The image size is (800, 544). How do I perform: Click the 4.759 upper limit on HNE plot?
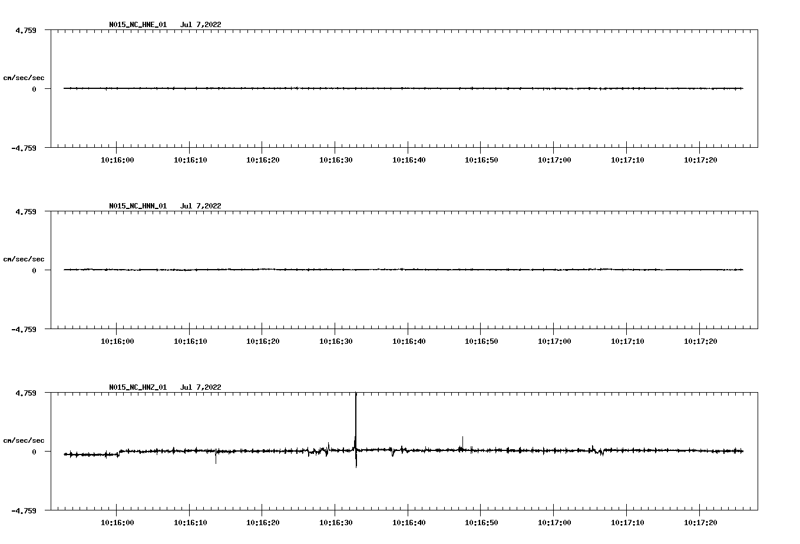[26, 30]
